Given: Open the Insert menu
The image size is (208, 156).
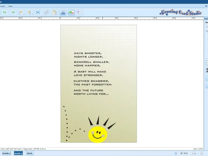Looking at the screenshot, I should tap(2, 6).
